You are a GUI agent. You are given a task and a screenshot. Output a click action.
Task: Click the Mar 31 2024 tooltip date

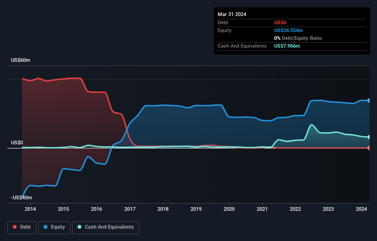tap(232, 14)
